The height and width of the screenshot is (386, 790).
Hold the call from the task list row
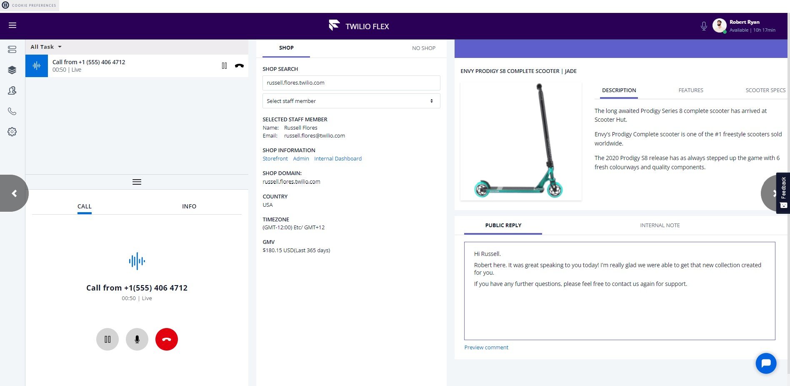[224, 65]
